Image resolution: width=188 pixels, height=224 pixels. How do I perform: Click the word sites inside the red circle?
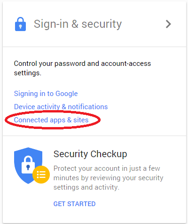pos(81,120)
